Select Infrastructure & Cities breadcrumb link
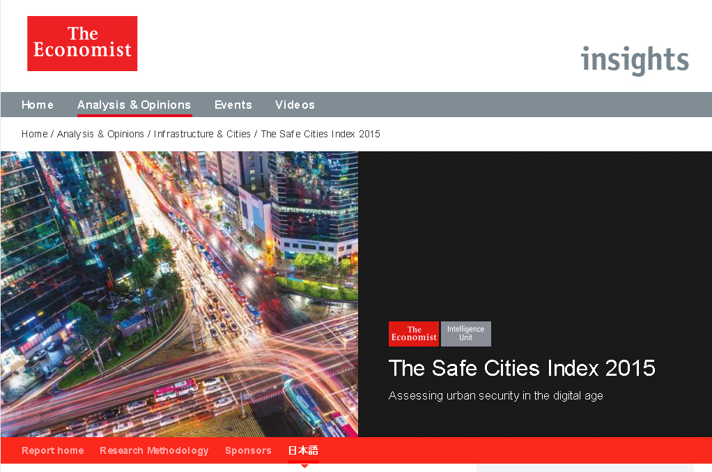The image size is (712, 472). pos(202,134)
